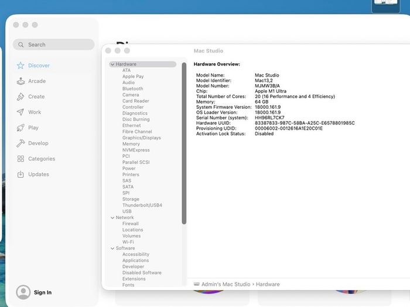
Task: Select Applications under Software
Action: coord(135,261)
